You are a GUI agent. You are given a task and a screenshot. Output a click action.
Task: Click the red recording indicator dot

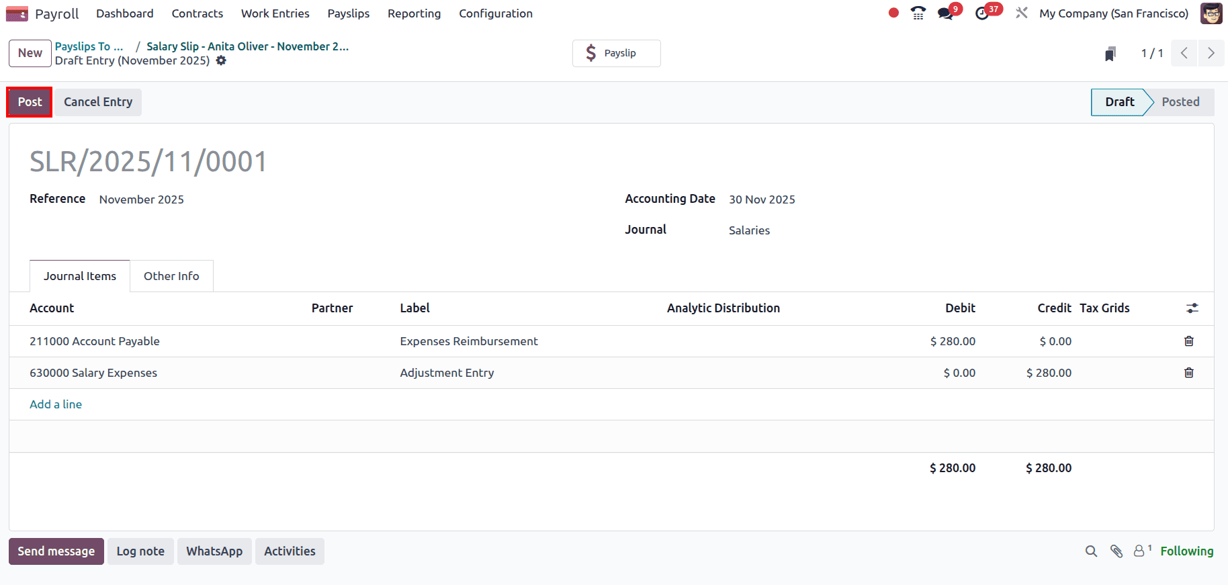click(893, 13)
